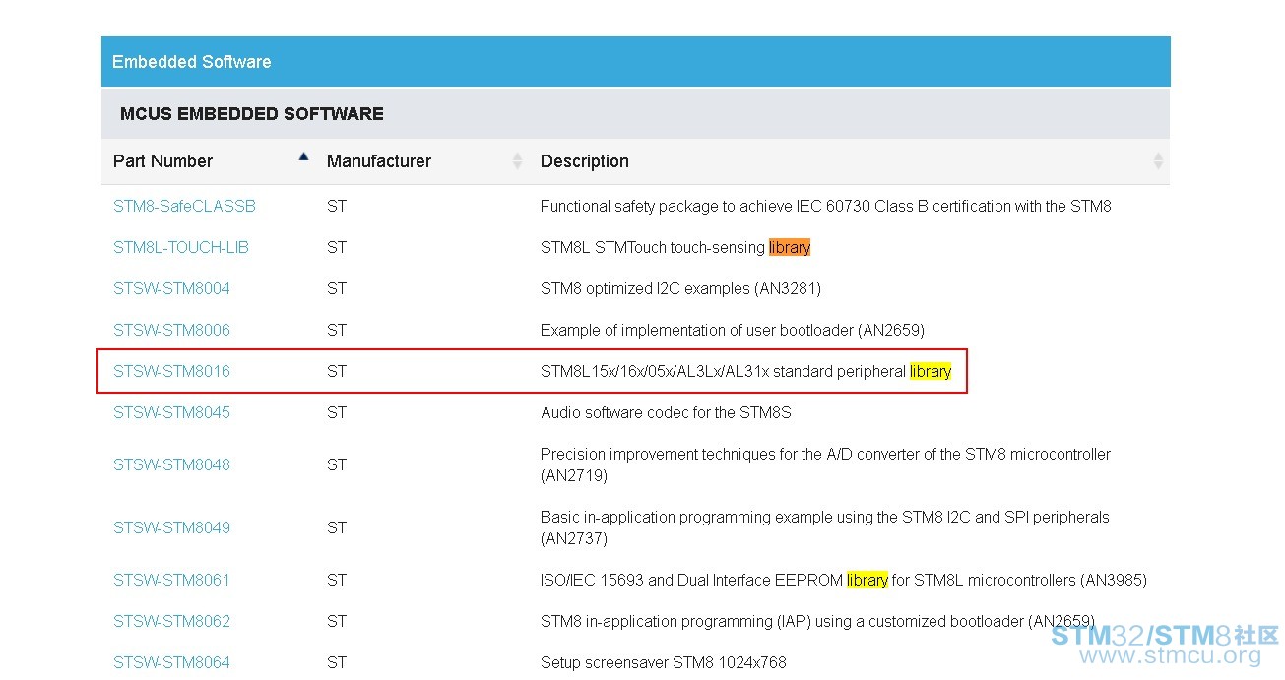Image resolution: width=1285 pixels, height=680 pixels.
Task: Open the STSW-STM8048 part link
Action: (171, 464)
